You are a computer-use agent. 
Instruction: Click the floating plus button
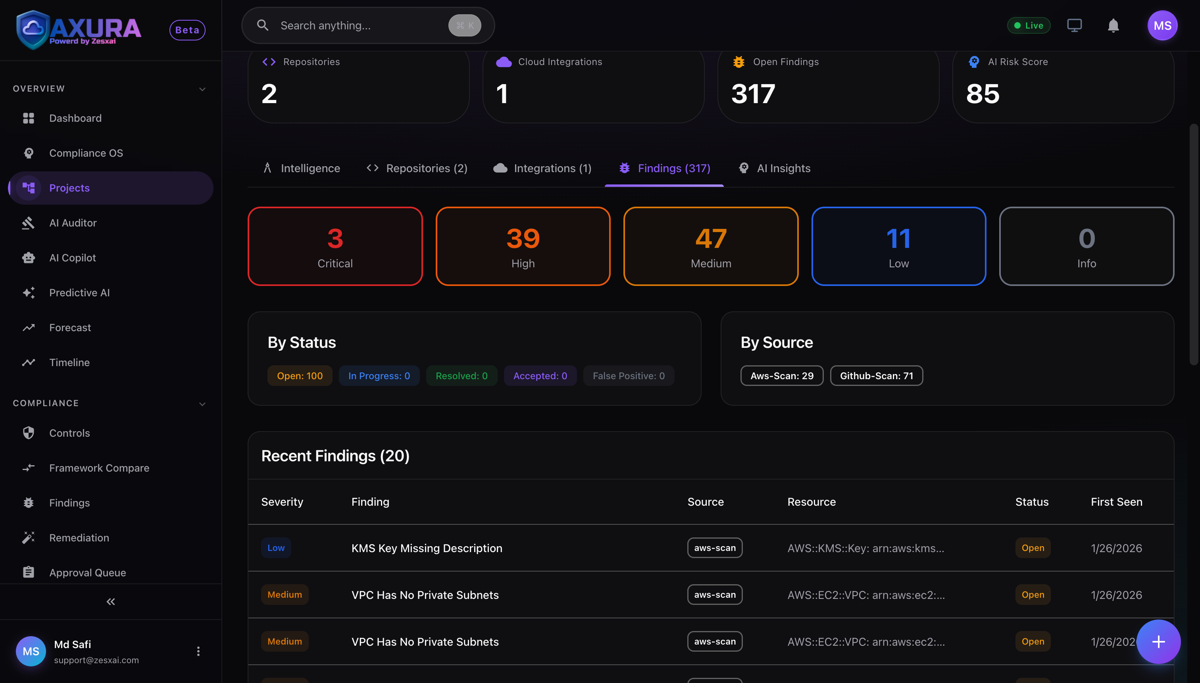point(1158,641)
